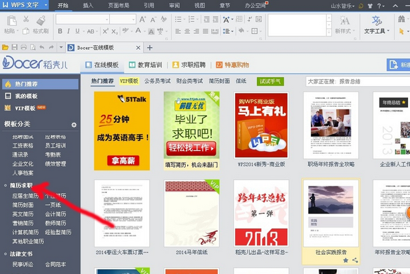Toggle Subscript formatting
410x274 pixels.
pos(114,31)
